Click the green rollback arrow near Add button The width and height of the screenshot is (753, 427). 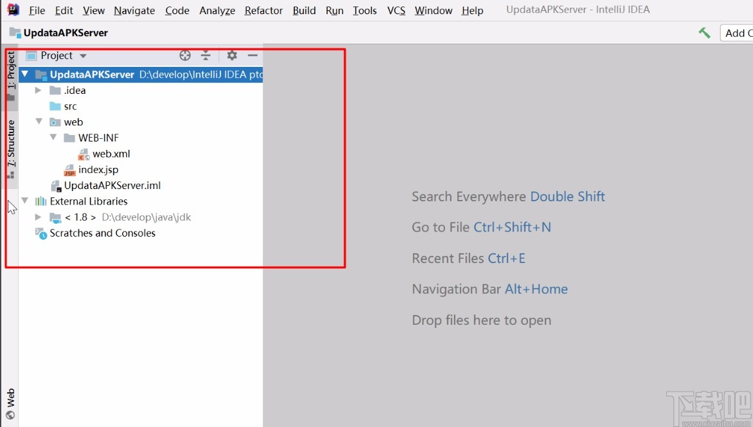(x=704, y=32)
